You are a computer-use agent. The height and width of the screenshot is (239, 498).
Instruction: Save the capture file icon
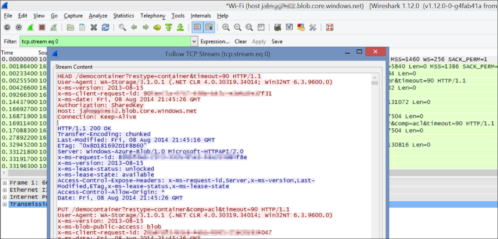pyautogui.click(x=82, y=27)
